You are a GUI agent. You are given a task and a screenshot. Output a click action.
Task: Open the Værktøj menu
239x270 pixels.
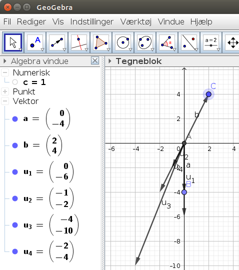(x=136, y=22)
